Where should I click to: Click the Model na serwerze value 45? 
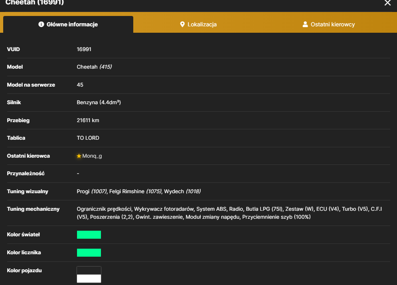point(80,85)
